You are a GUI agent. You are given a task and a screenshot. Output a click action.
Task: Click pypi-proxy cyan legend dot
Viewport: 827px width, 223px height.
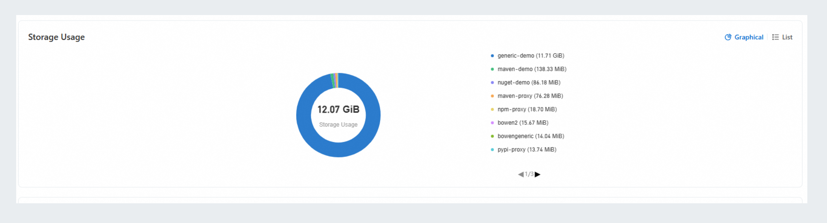click(492, 150)
